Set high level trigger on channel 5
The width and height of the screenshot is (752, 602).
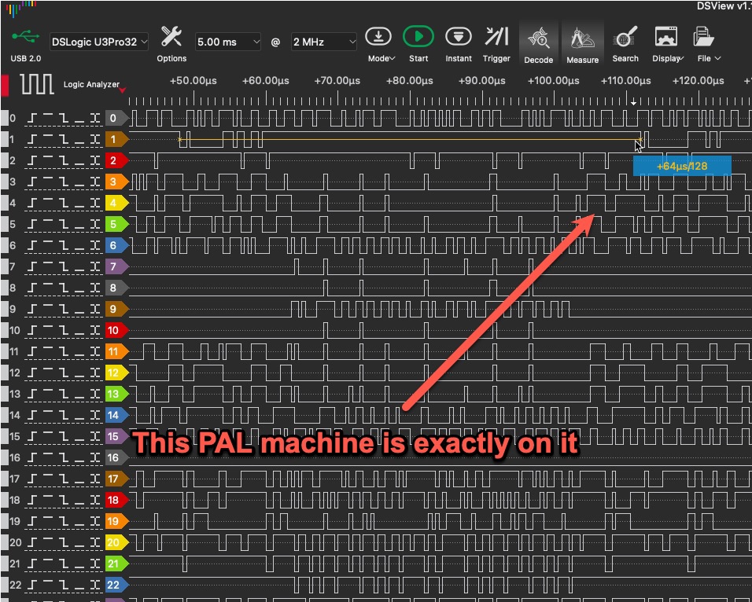(47, 224)
